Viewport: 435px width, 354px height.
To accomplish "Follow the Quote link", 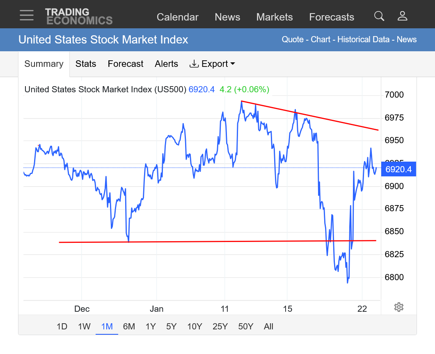I will (x=292, y=40).
